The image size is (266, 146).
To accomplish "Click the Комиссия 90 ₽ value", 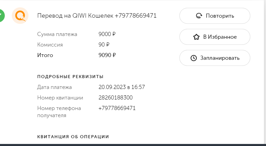I will tap(104, 45).
